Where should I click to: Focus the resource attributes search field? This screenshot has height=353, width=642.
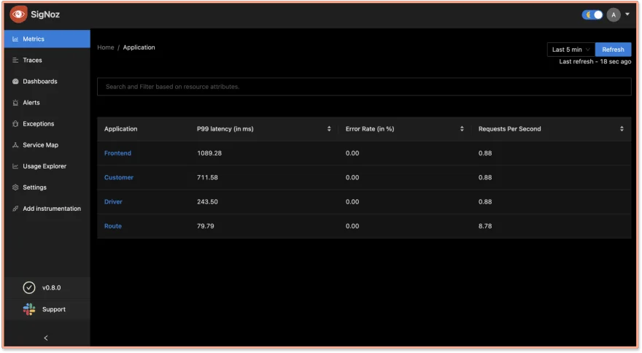364,87
